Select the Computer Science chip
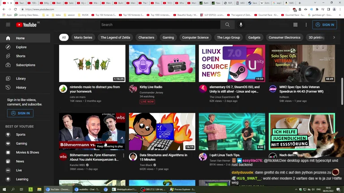This screenshot has width=344, height=193. (x=195, y=38)
